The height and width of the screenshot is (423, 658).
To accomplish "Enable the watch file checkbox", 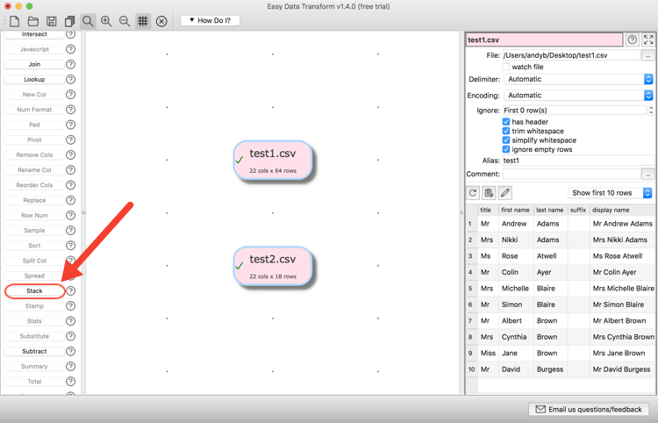I will [x=506, y=67].
